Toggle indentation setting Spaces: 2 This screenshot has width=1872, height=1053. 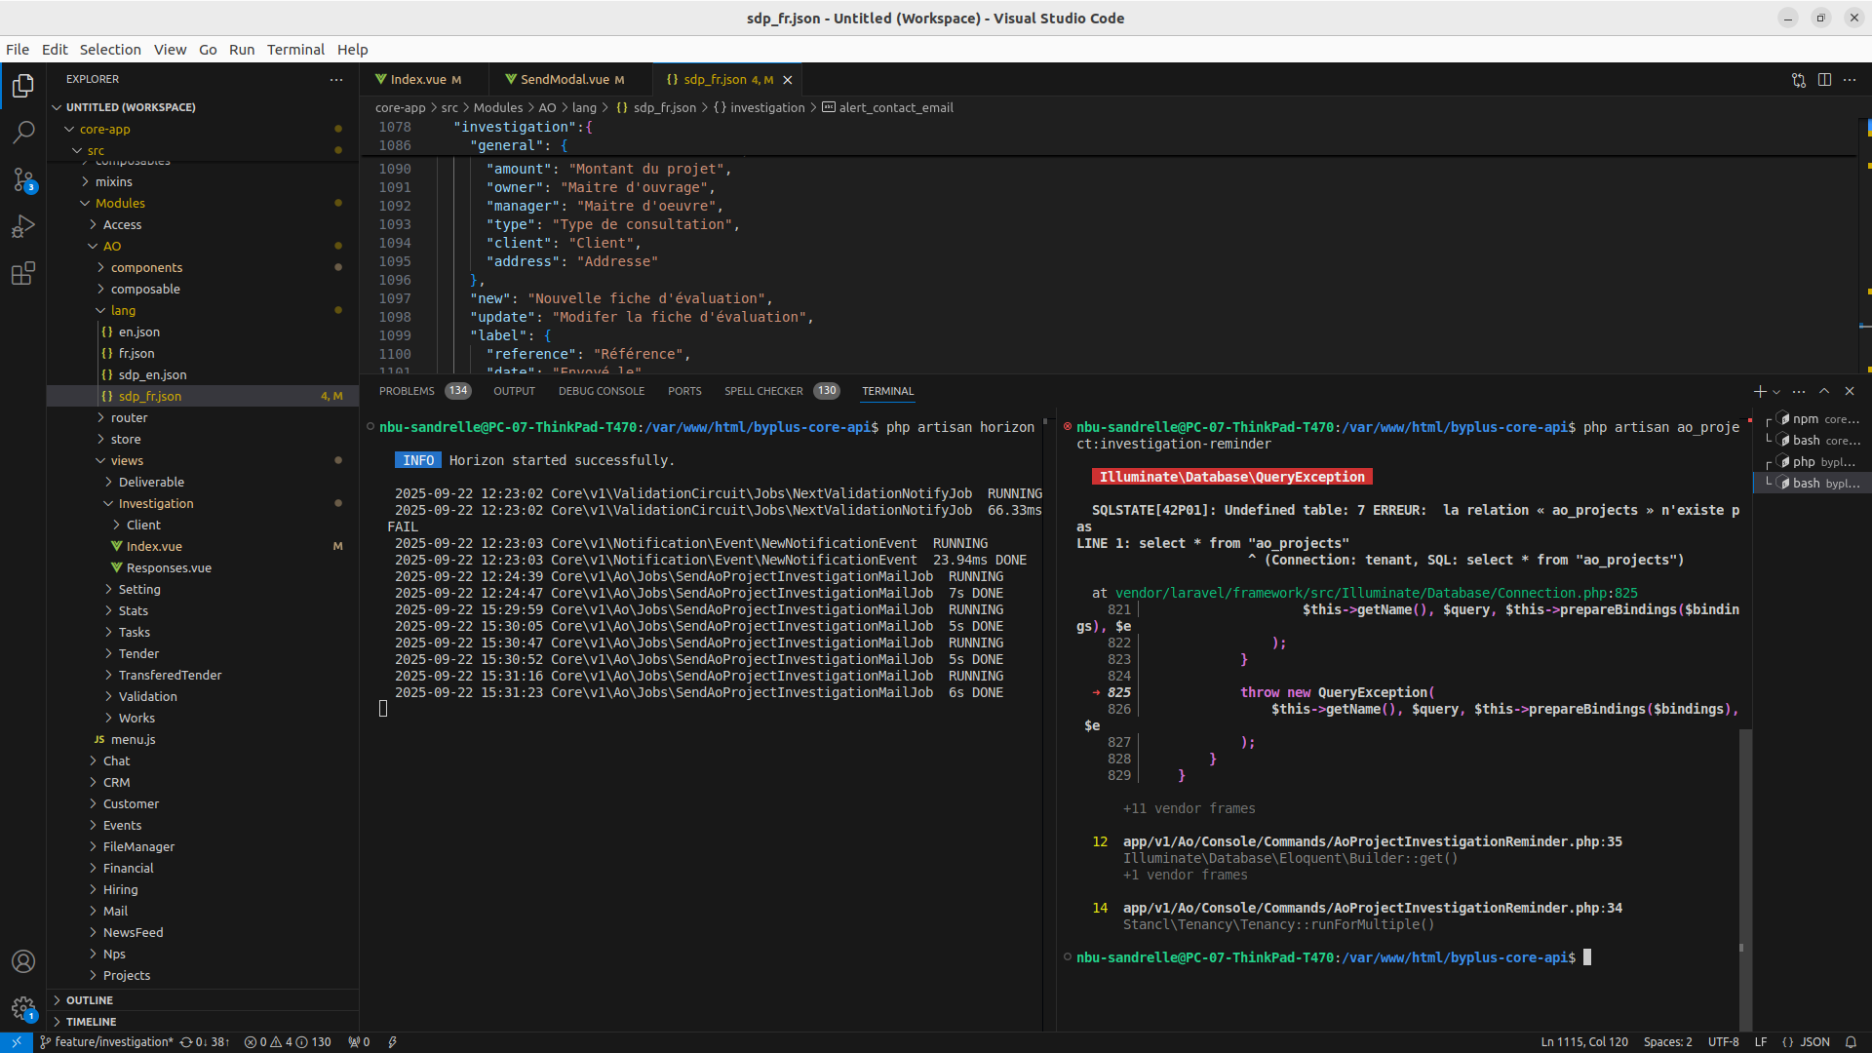1667,1042
